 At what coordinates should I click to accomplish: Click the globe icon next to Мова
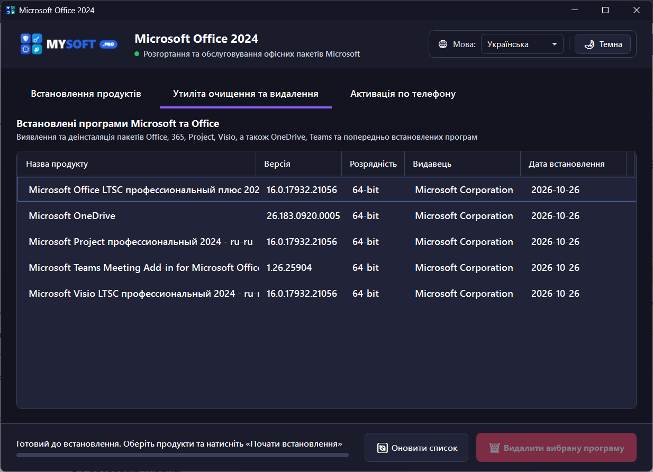point(443,44)
